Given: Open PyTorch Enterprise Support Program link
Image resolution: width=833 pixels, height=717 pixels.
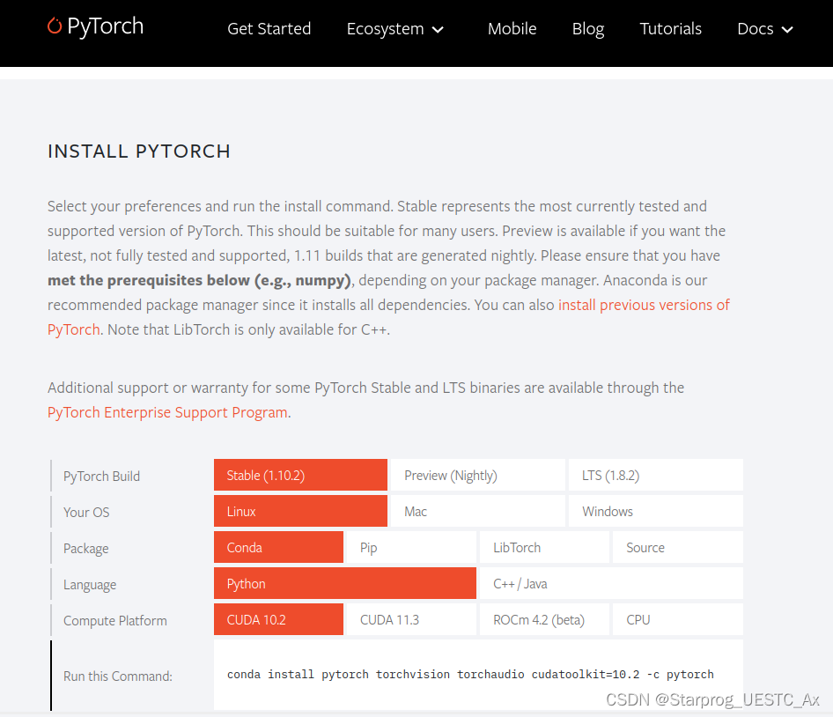Looking at the screenshot, I should click(x=167, y=412).
